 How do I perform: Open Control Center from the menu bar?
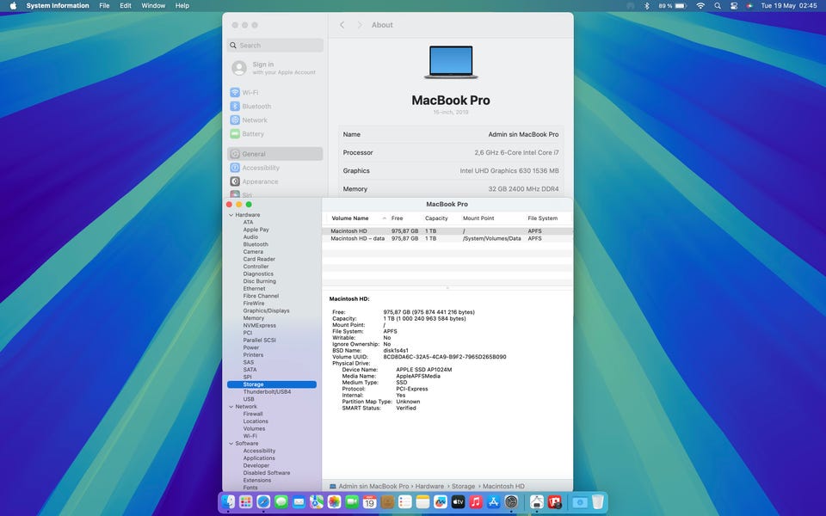click(734, 6)
